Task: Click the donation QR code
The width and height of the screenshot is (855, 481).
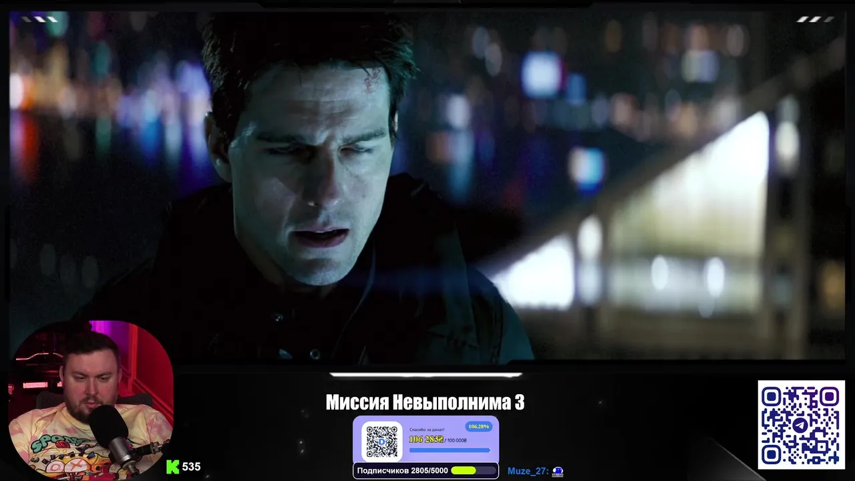Action: pos(382,441)
